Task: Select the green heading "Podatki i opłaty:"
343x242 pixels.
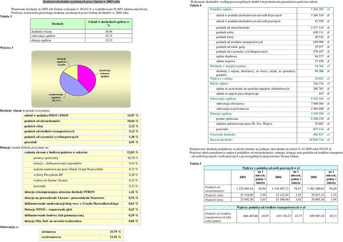Action: (221, 9)
